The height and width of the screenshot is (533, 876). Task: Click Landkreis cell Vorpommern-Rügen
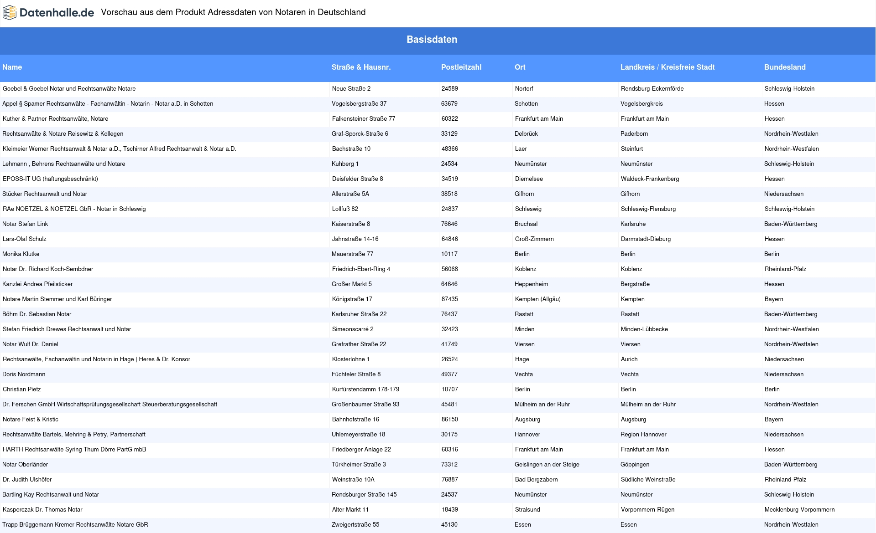point(648,510)
